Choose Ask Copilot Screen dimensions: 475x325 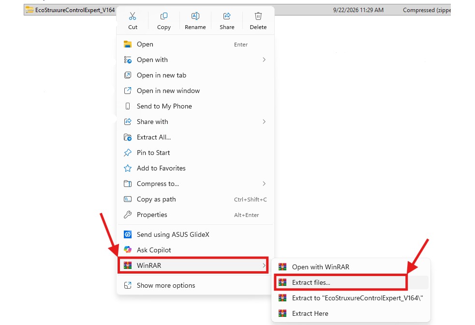click(x=195, y=250)
